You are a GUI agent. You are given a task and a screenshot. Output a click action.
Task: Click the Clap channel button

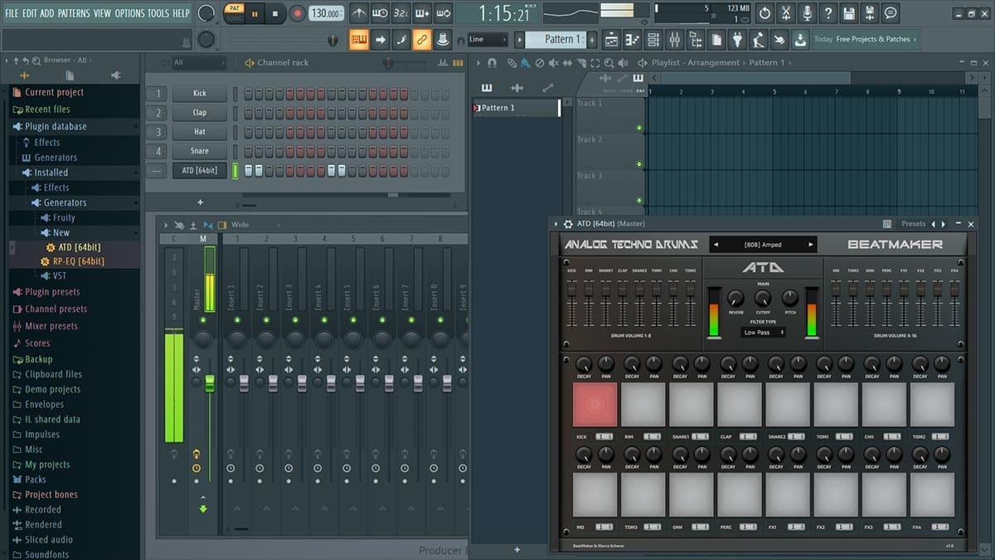pos(200,113)
